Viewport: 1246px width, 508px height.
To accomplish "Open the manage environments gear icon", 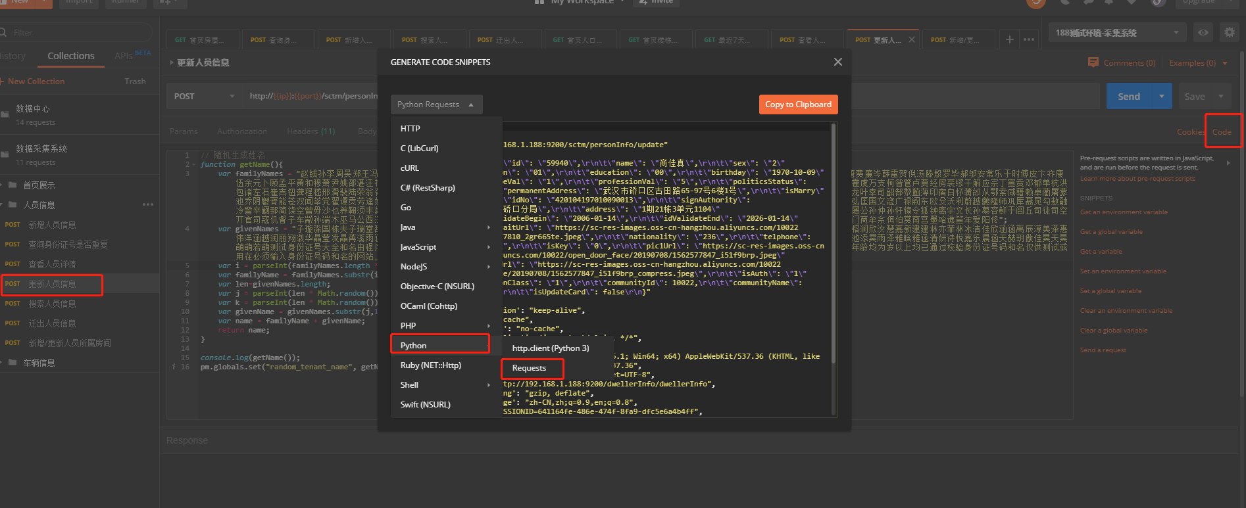I will tap(1228, 32).
